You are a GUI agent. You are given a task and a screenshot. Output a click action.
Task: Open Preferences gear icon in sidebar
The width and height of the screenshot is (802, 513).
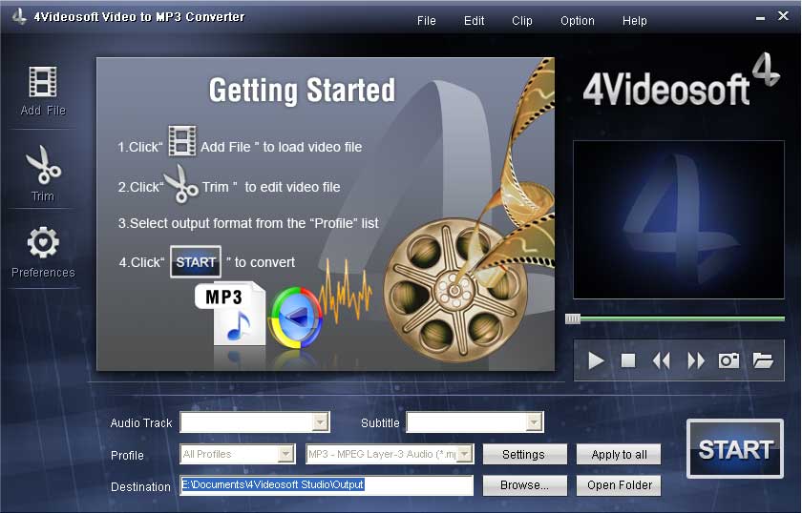tap(43, 244)
